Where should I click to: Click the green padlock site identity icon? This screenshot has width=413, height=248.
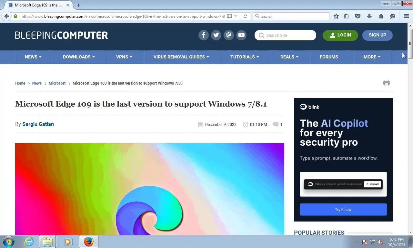pyautogui.click(x=15, y=16)
